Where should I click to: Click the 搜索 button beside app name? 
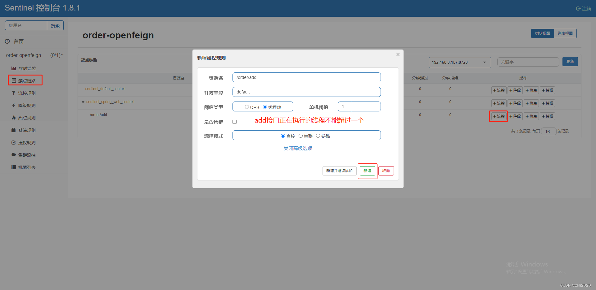click(x=55, y=26)
